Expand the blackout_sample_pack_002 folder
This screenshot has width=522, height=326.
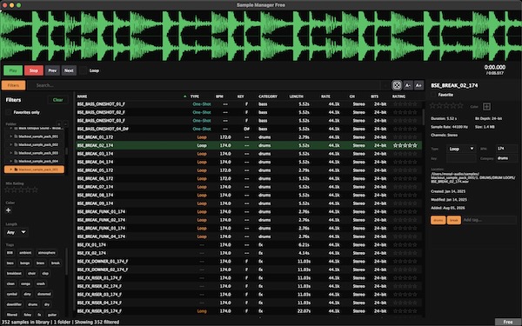pyautogui.click(x=10, y=144)
